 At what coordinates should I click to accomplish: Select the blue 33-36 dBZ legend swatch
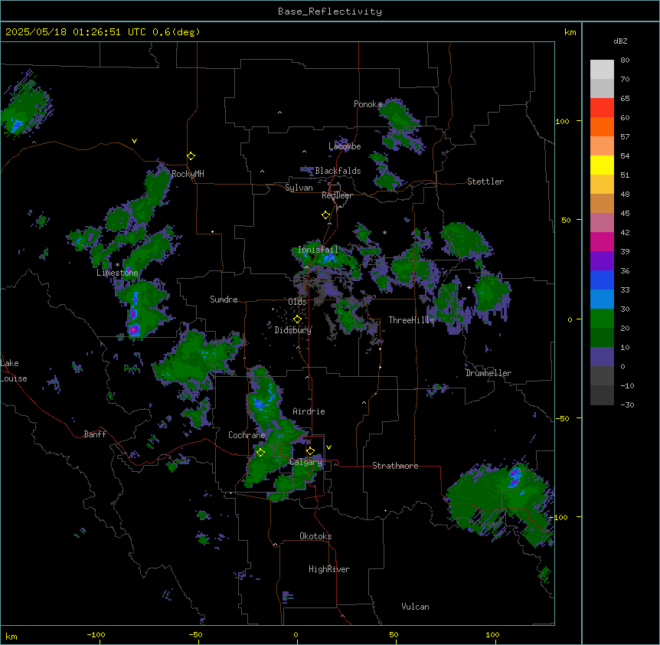(x=602, y=280)
